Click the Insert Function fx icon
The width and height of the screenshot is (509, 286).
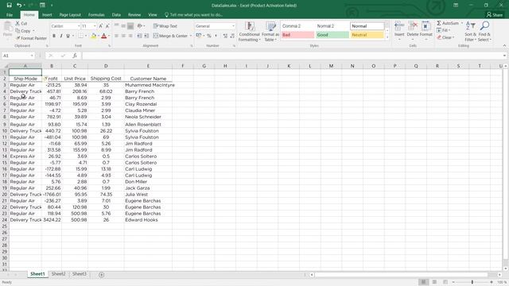pos(75,56)
